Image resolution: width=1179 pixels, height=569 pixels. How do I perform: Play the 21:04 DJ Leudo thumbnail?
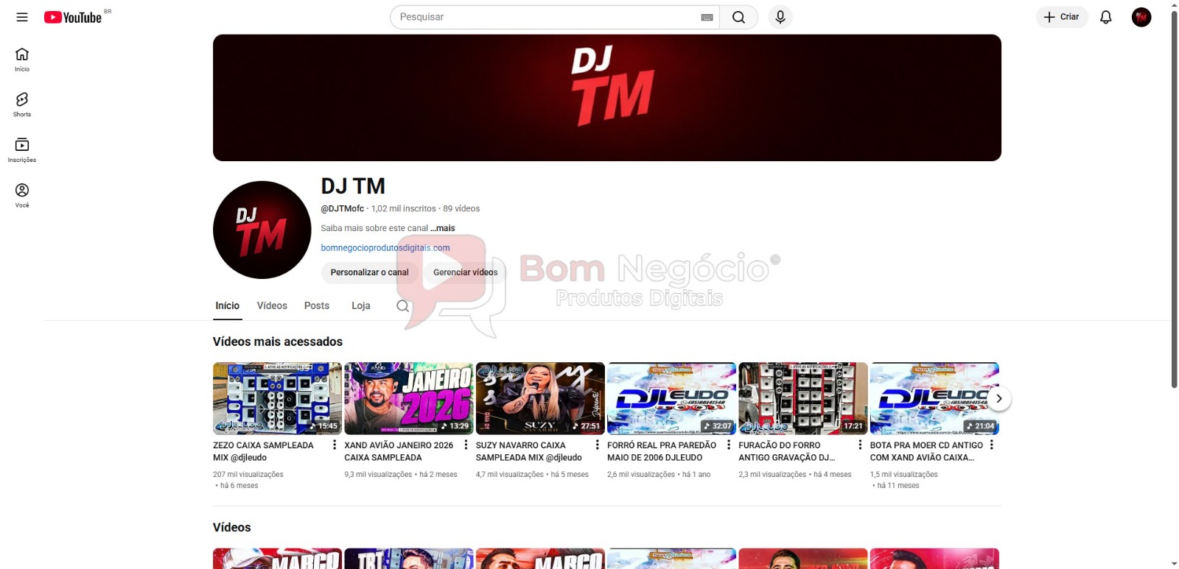[934, 398]
